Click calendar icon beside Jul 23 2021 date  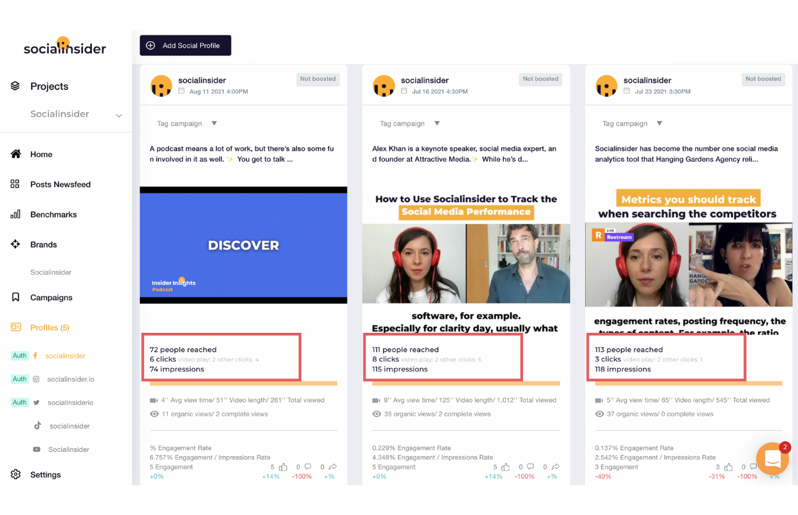(627, 91)
